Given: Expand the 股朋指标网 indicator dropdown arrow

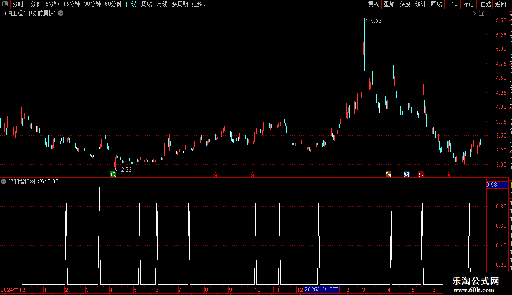Looking at the screenshot, I should [4, 182].
